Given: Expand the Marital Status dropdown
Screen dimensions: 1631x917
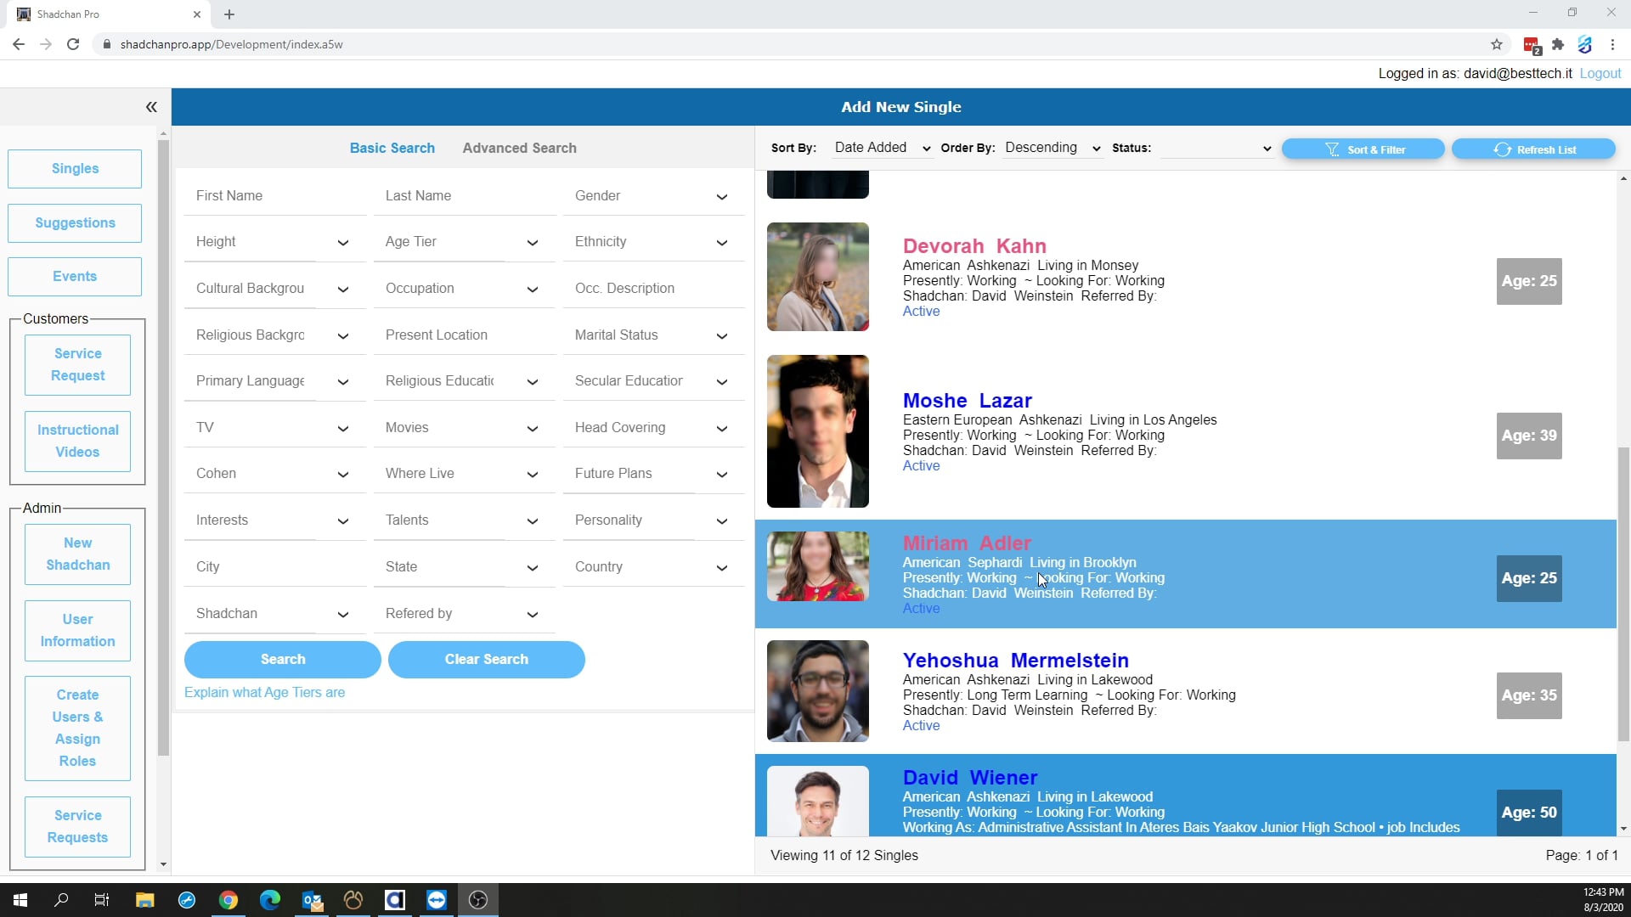Looking at the screenshot, I should [x=723, y=334].
